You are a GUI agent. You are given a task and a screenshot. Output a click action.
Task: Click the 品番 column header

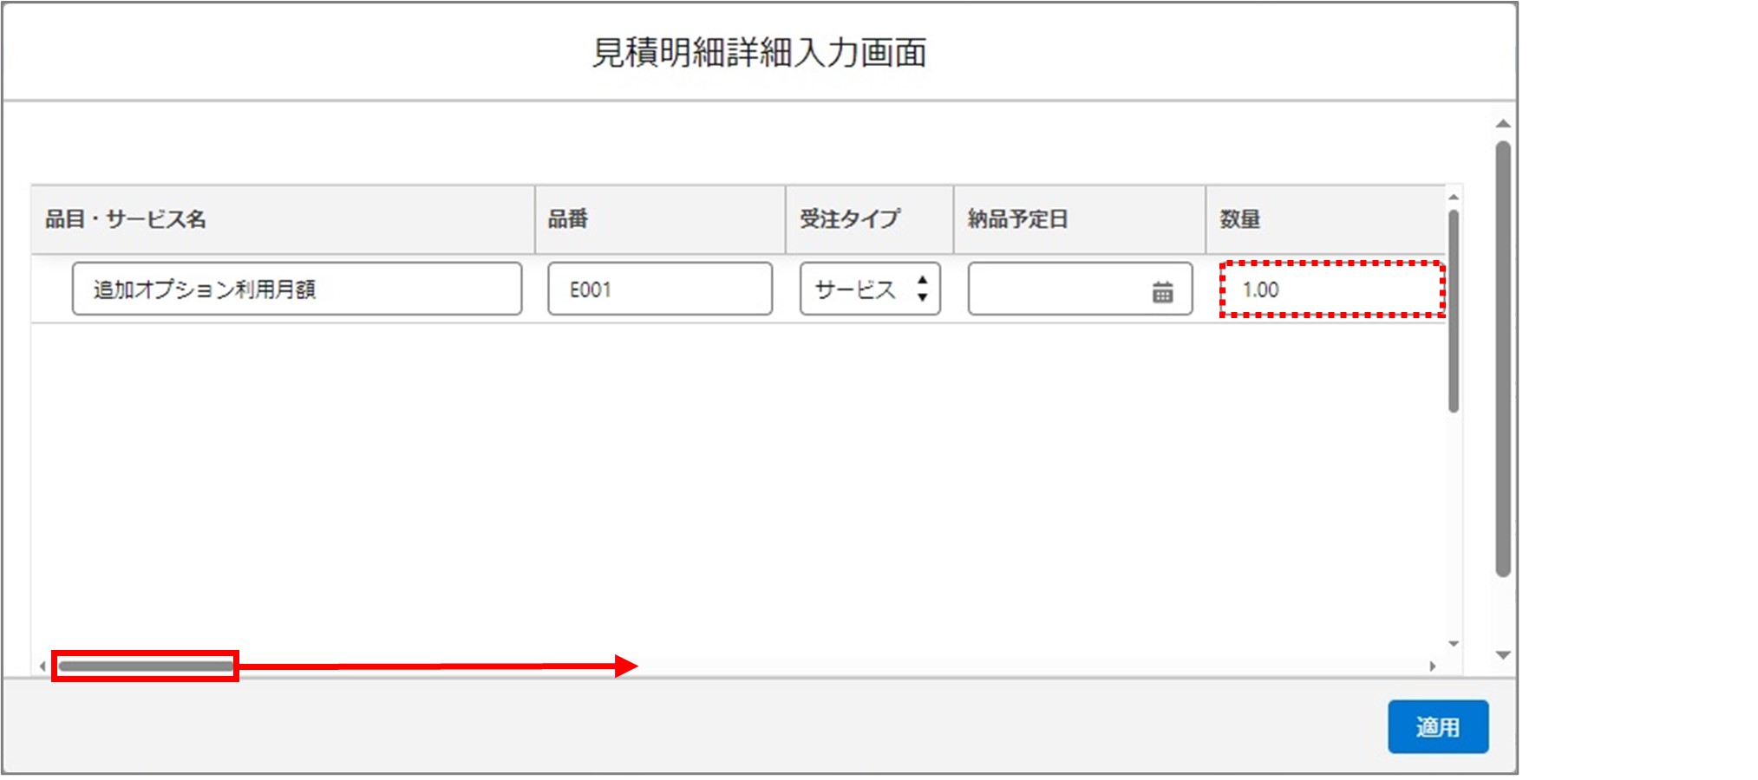pyautogui.click(x=568, y=219)
